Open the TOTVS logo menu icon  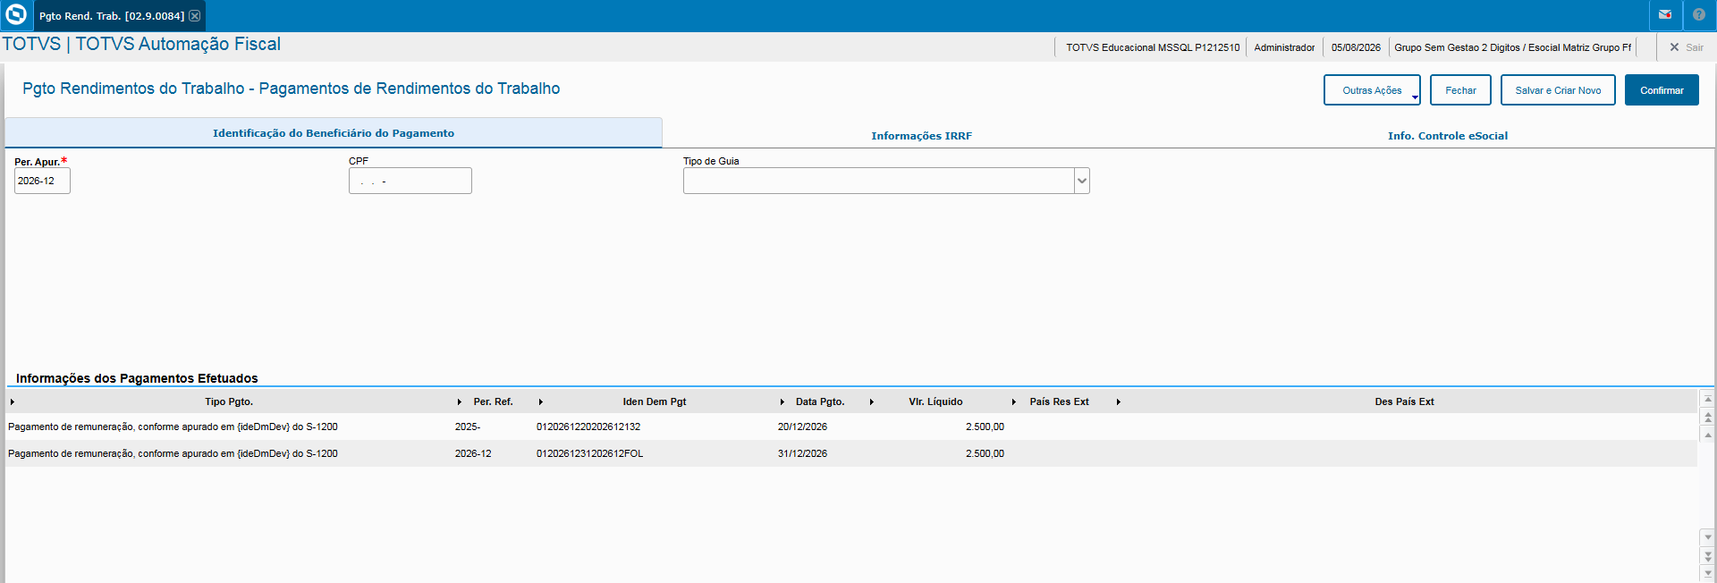16,15
